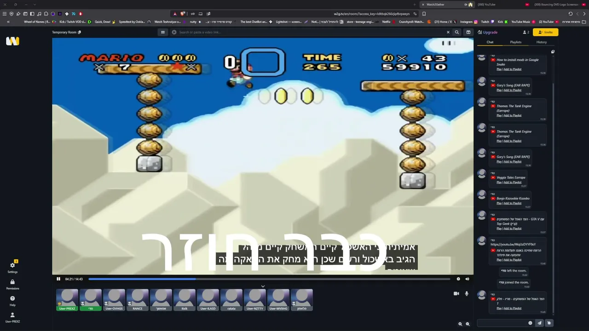Select the ratata avatar tile
589x331 pixels.
click(x=231, y=300)
